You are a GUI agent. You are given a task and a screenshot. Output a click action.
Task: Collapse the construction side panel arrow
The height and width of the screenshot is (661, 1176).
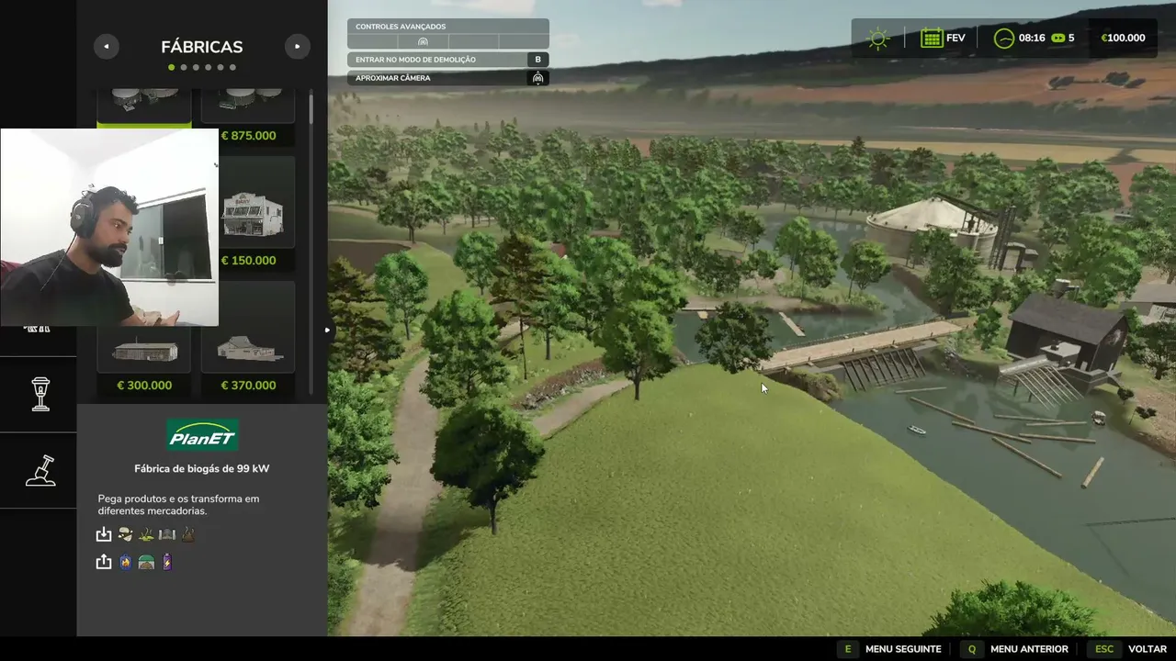(x=327, y=330)
